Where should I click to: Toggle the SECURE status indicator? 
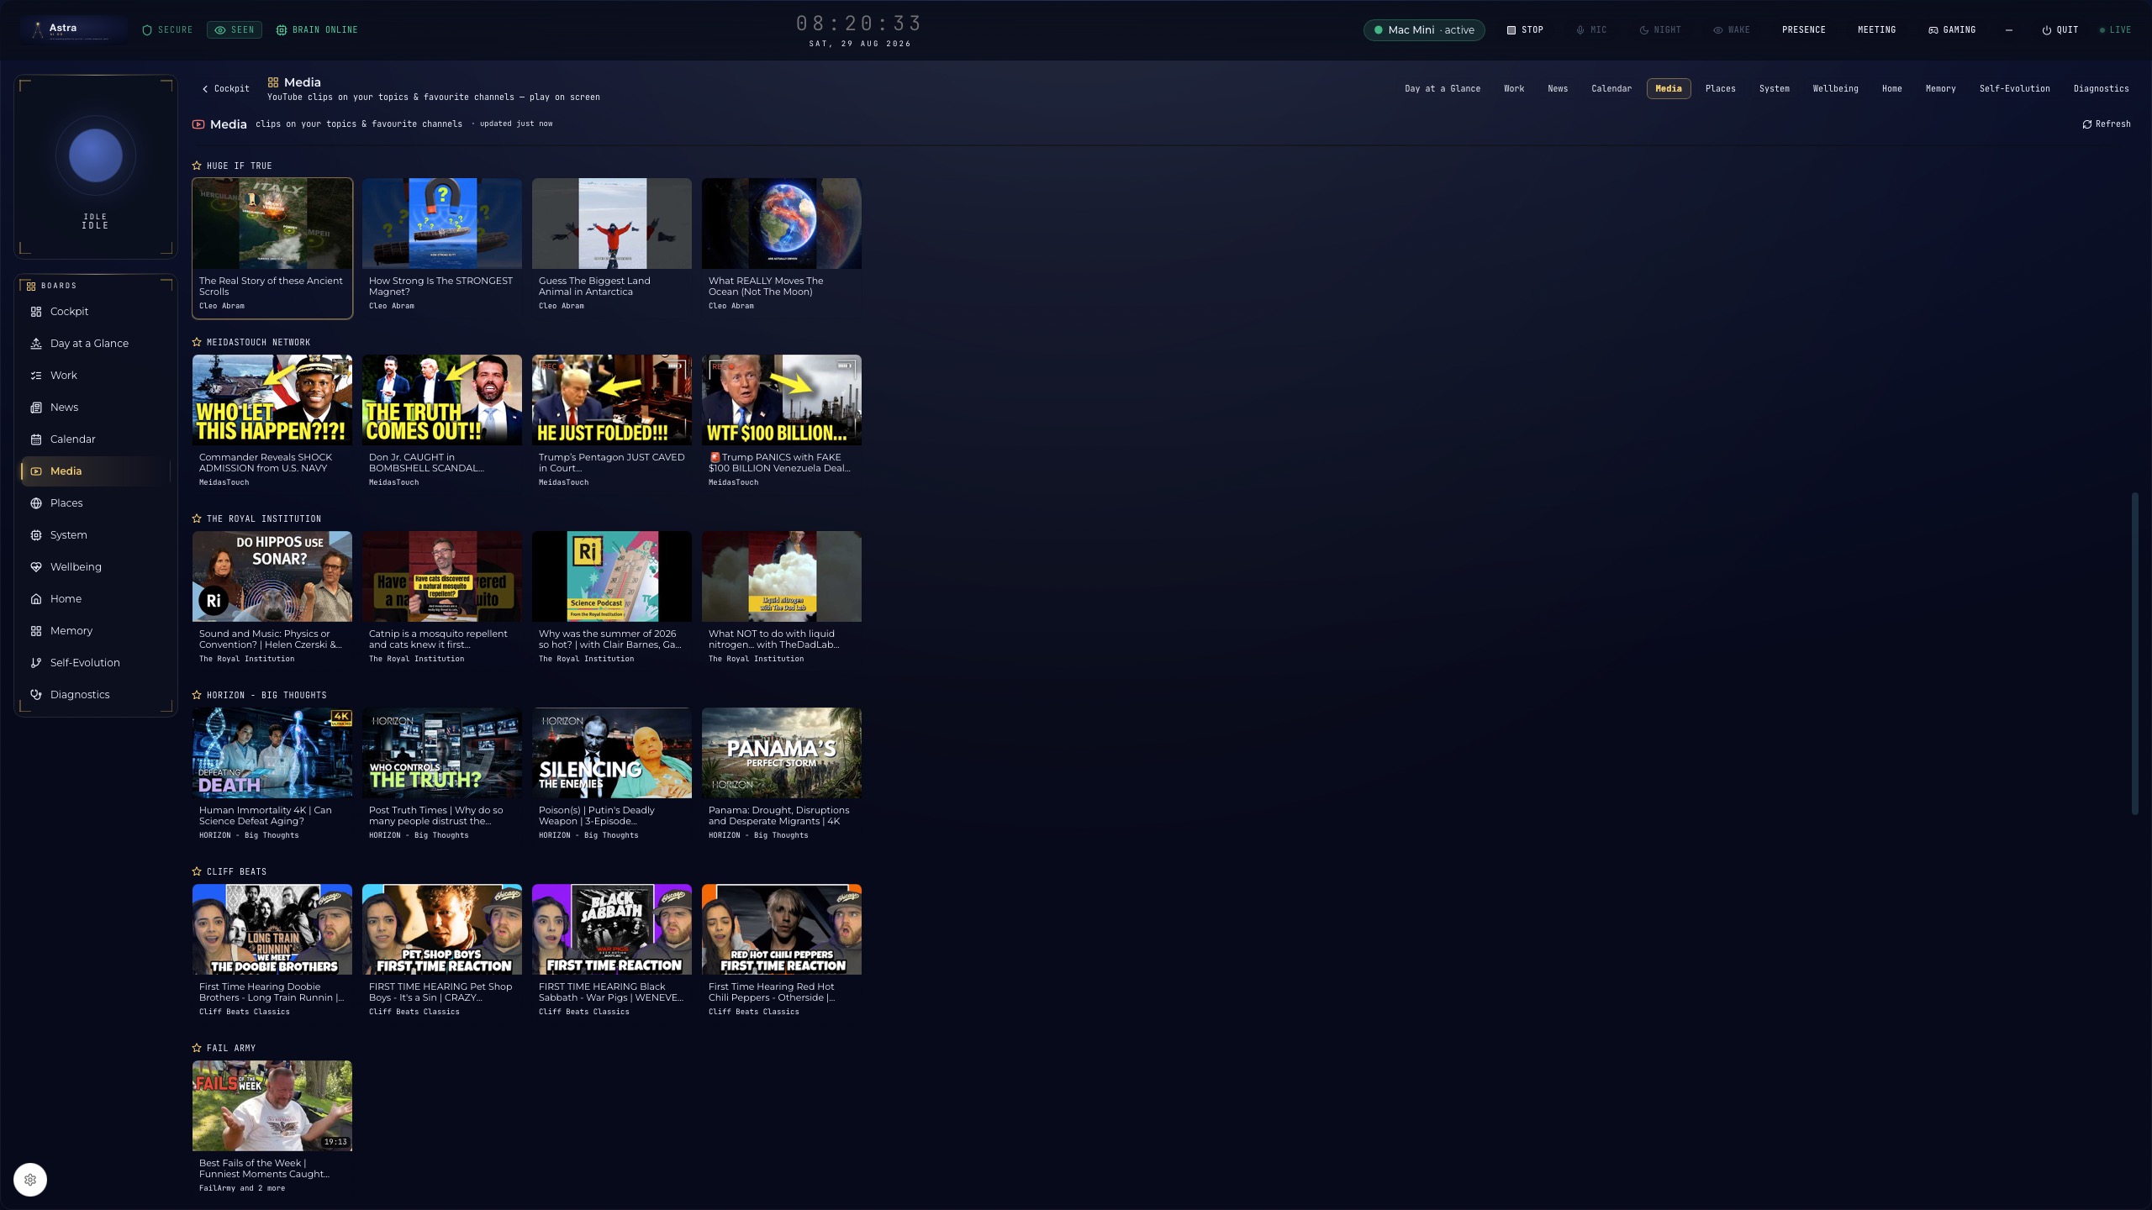click(167, 30)
